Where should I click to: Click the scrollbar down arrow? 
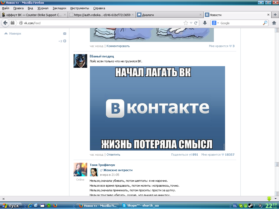[x=277, y=193]
